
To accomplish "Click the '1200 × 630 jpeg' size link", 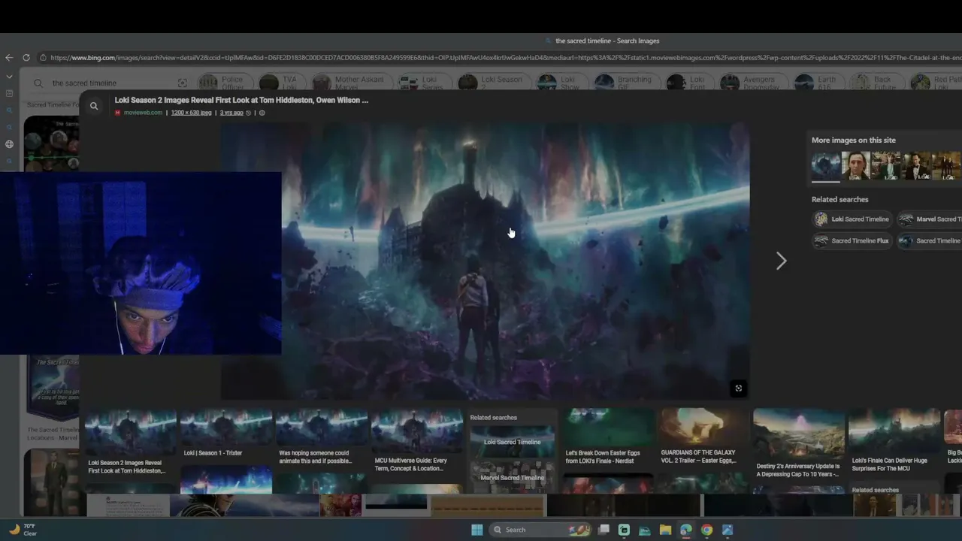I will tap(191, 113).
